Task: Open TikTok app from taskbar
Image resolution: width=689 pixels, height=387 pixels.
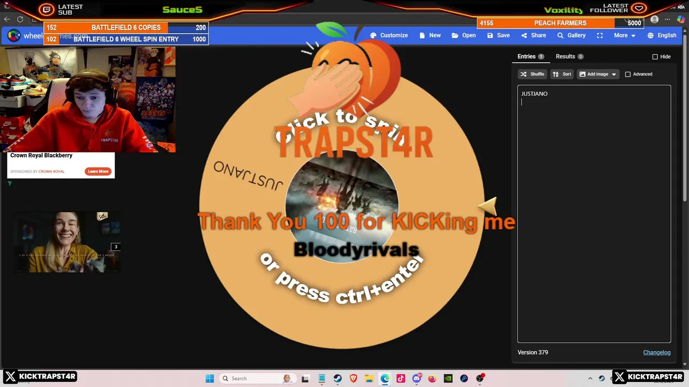Action: point(400,378)
